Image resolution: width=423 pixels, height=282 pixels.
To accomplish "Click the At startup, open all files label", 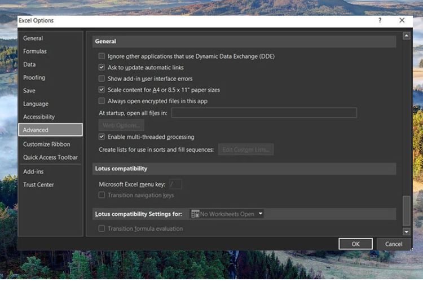I will [x=133, y=113].
